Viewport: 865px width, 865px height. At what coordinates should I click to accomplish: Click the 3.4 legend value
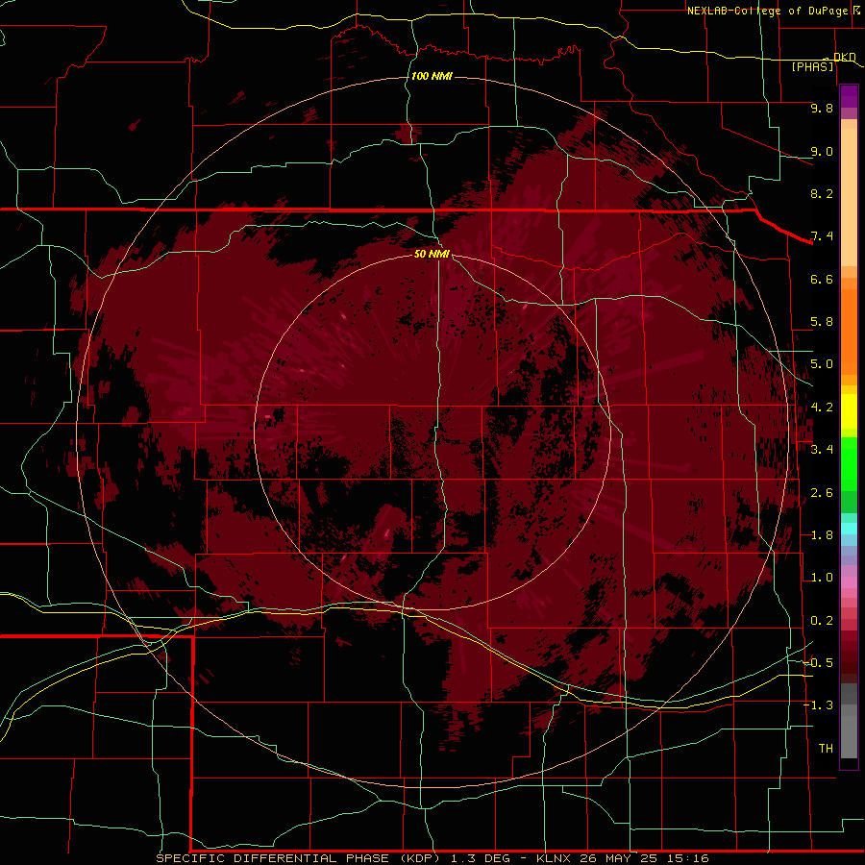[822, 450]
